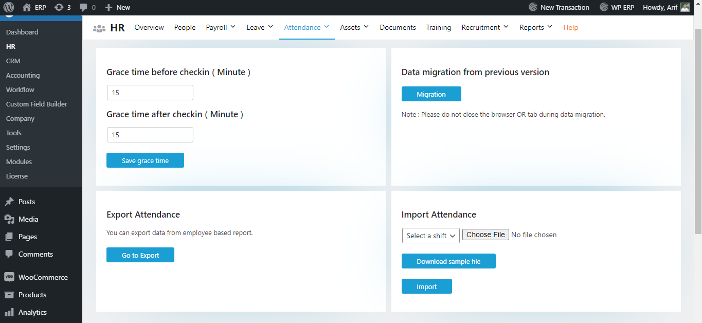
Task: Open Analytics via its bar chart icon
Action: 9,312
